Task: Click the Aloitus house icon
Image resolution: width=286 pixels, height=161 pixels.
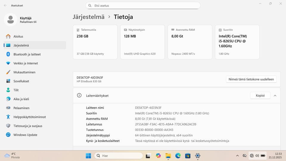Action: tap(8, 36)
